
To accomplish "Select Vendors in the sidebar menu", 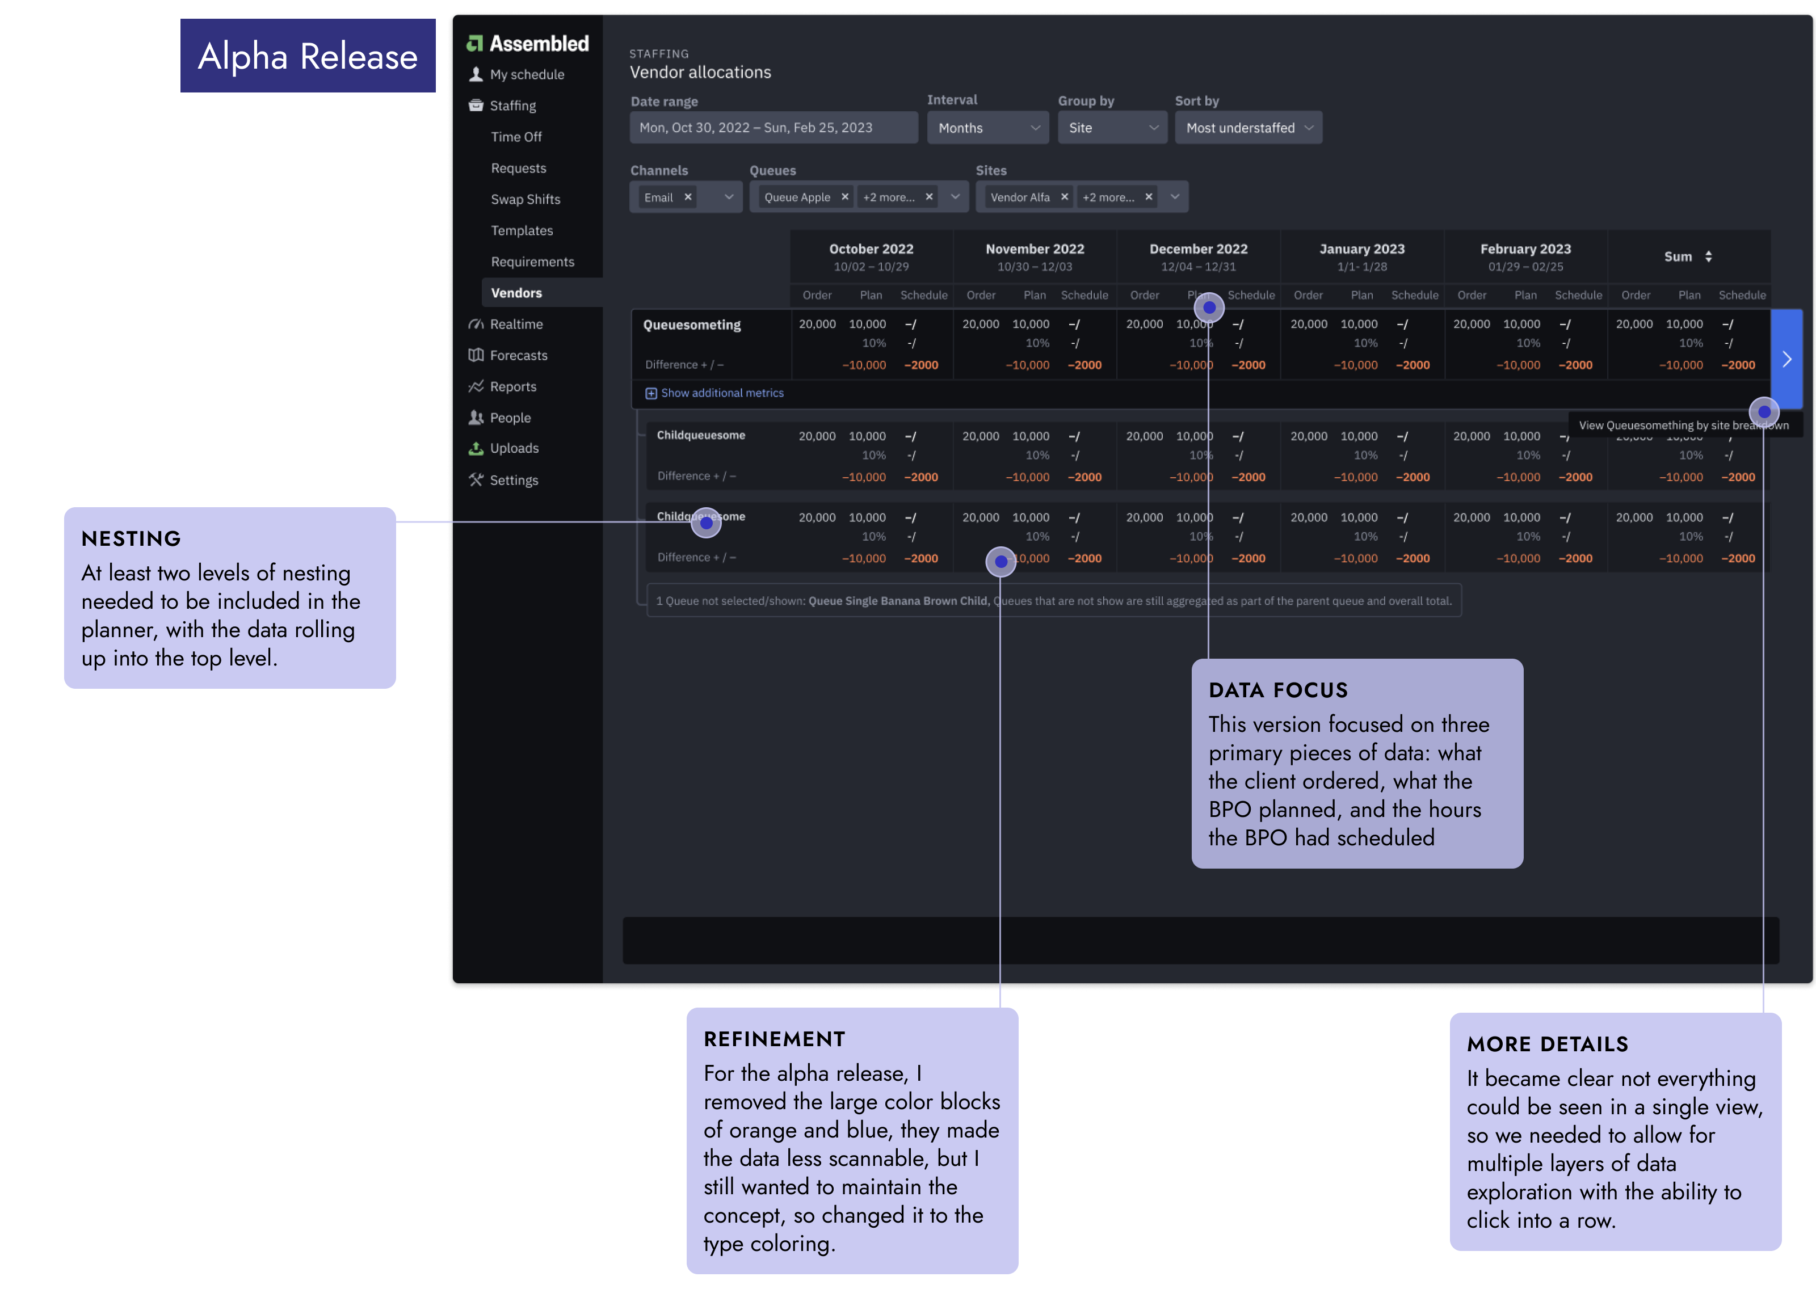I will [x=516, y=293].
